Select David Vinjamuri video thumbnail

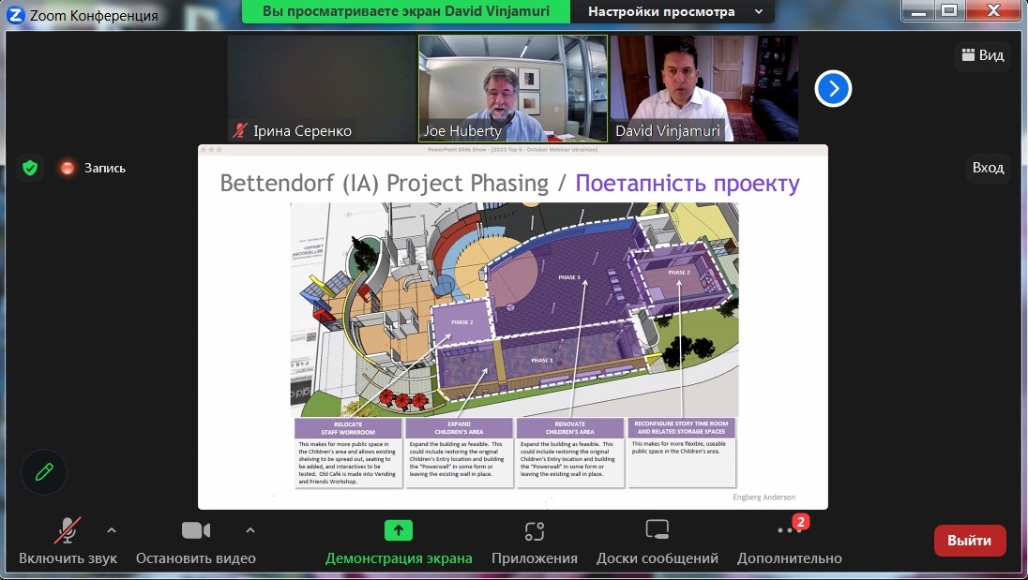[703, 88]
